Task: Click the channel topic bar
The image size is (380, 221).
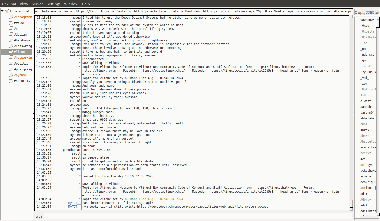Action: [193, 11]
